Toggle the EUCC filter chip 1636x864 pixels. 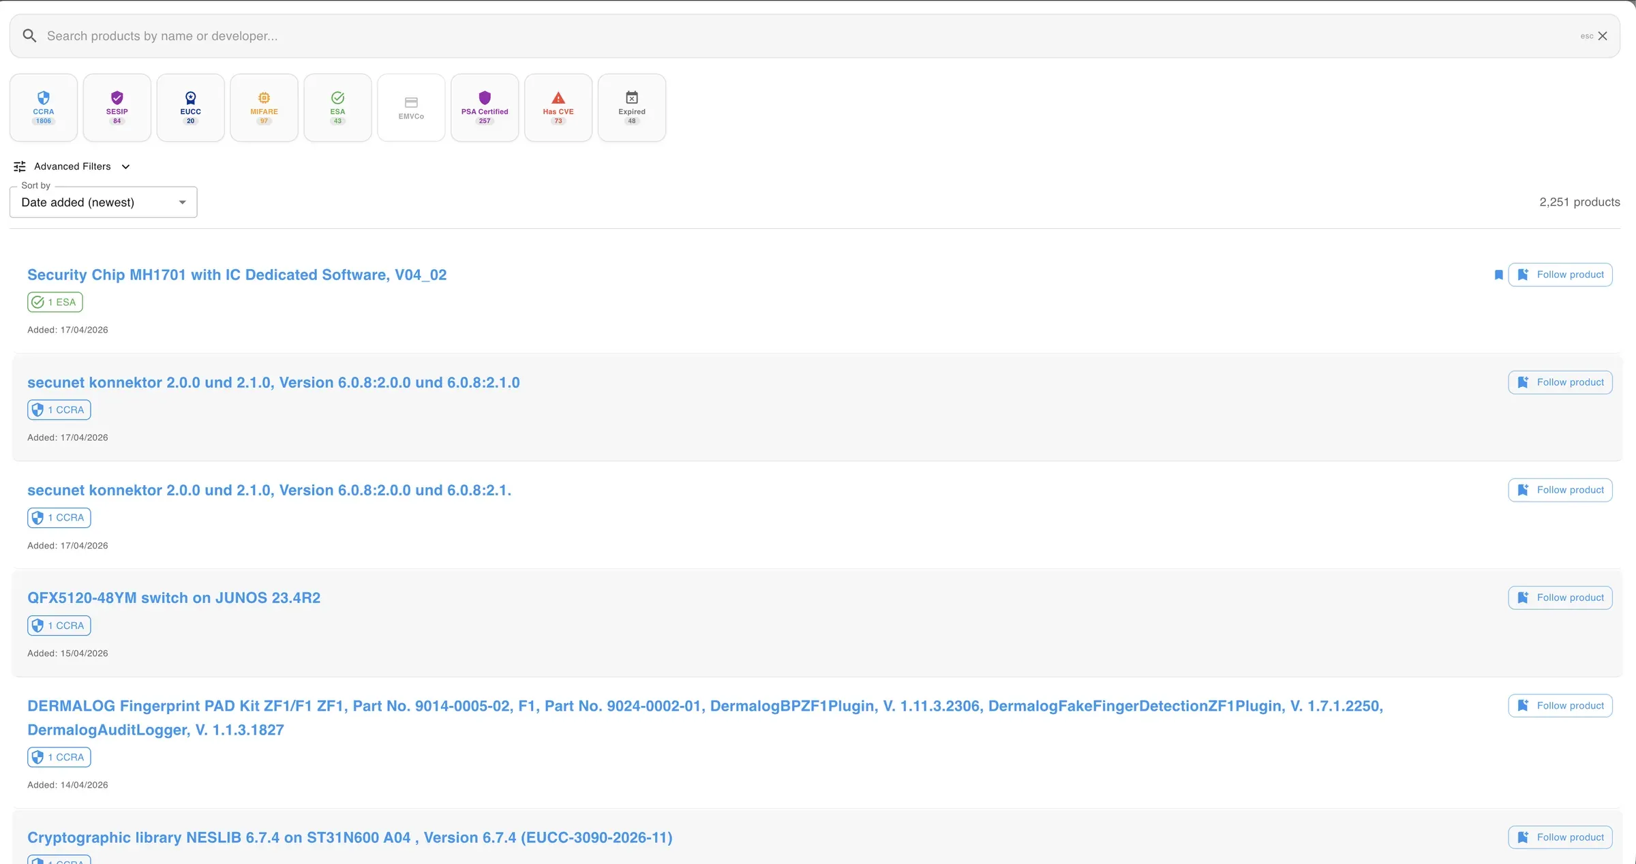click(x=191, y=108)
